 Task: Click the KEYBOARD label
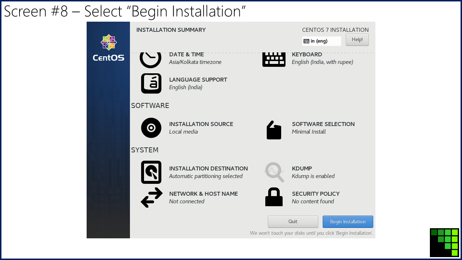point(307,55)
